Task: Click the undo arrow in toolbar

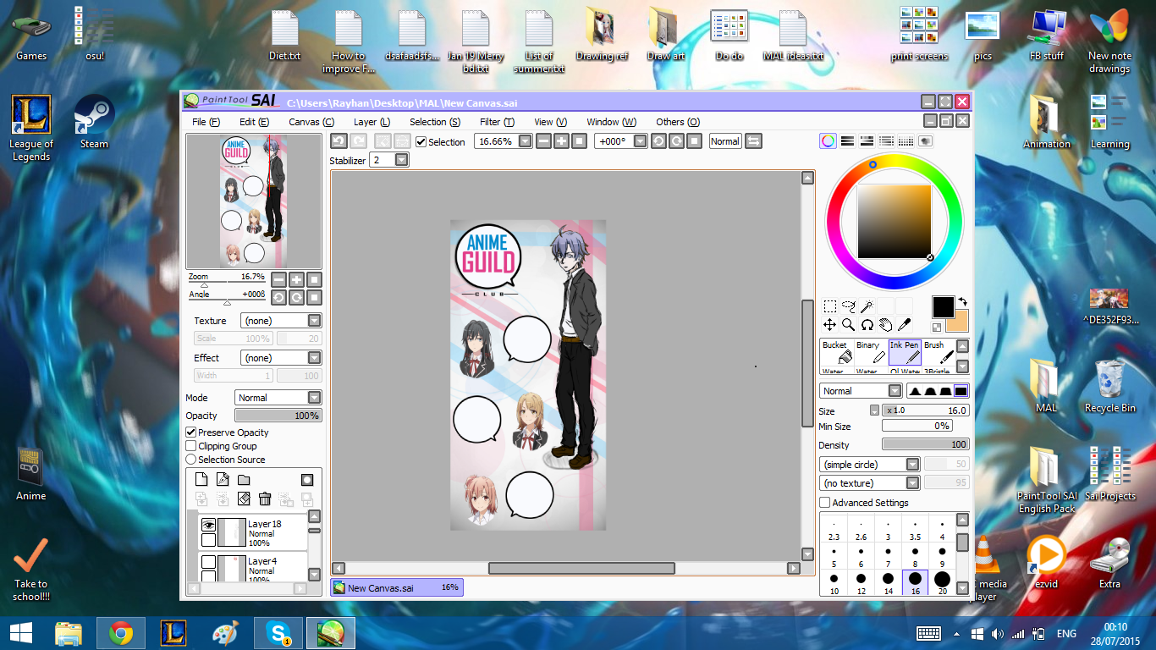Action: [339, 141]
